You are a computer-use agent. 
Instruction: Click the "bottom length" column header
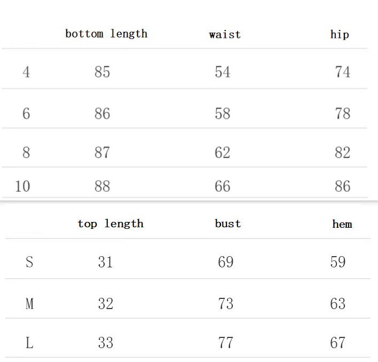pyautogui.click(x=106, y=34)
